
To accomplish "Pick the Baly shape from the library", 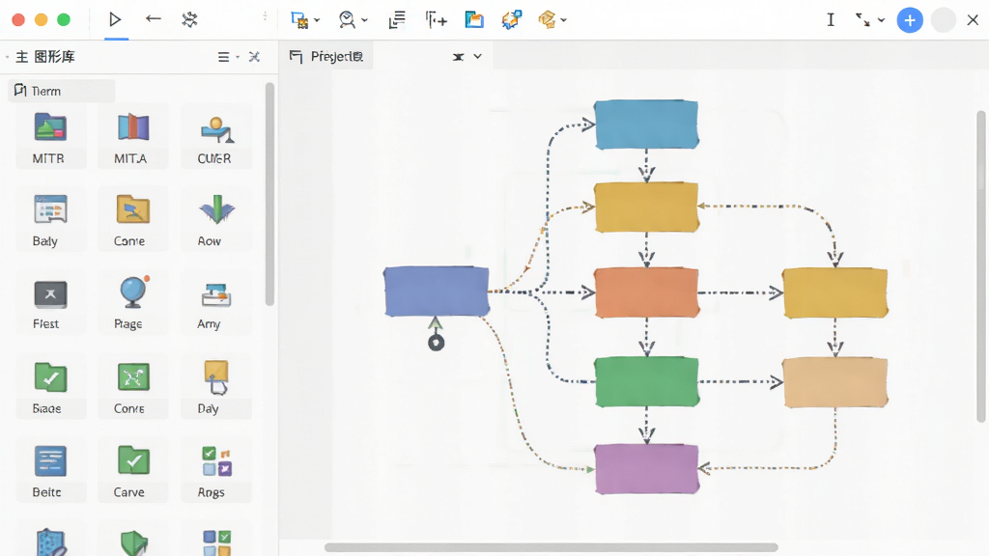I will [50, 220].
